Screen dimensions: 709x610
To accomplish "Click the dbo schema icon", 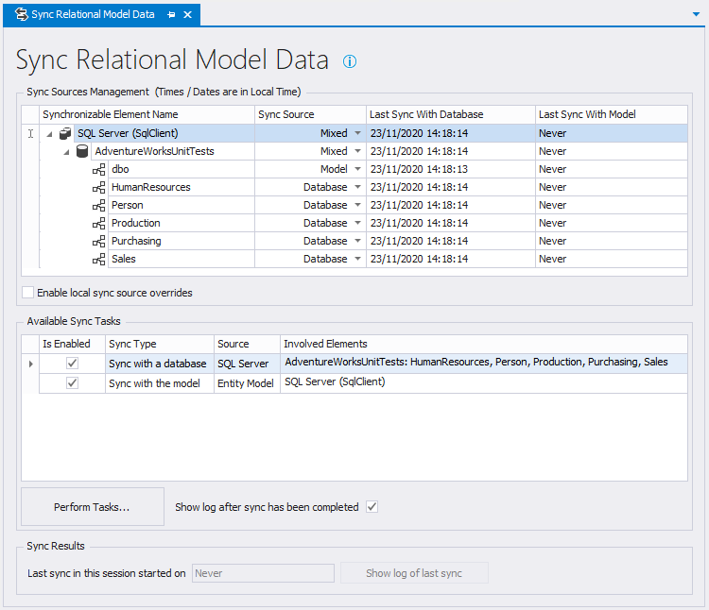I will coord(99,169).
